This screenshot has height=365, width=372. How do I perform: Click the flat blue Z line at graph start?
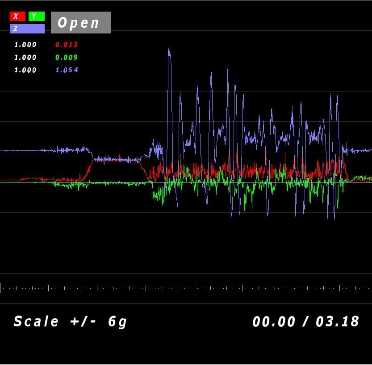click(x=22, y=151)
